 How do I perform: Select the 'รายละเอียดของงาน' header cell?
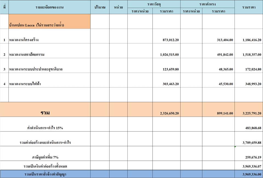(x=50, y=7)
